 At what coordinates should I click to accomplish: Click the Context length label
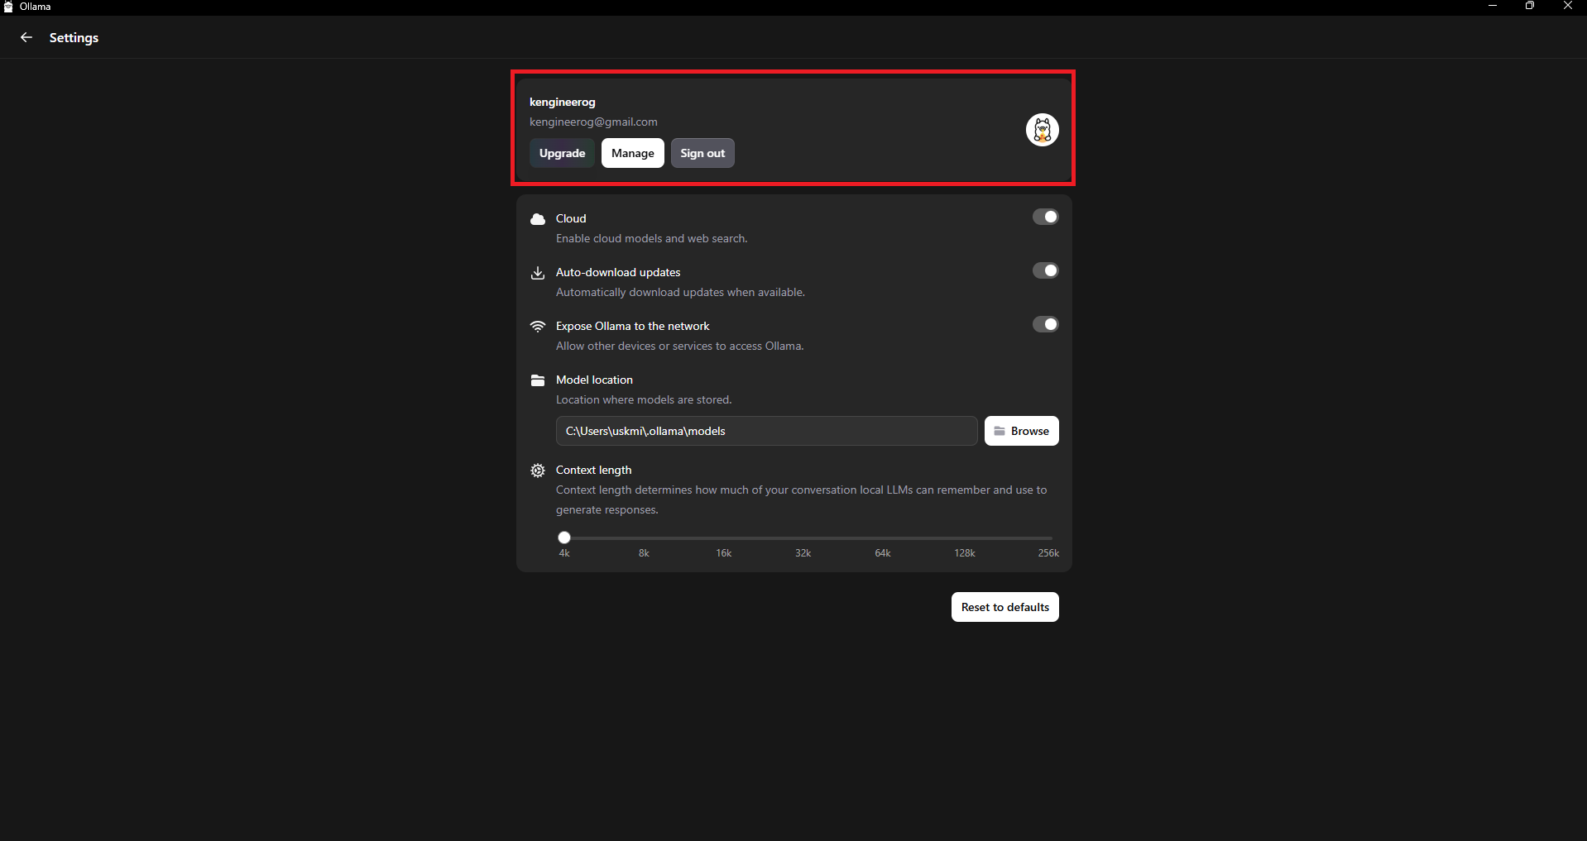[x=593, y=470]
